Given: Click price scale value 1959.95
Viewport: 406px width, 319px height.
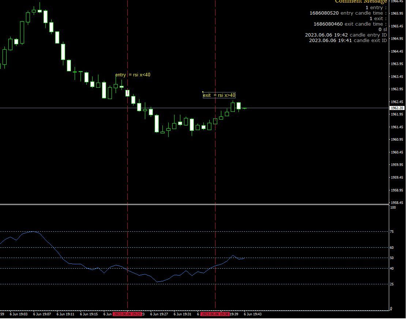Looking at the screenshot, I should (x=397, y=164).
